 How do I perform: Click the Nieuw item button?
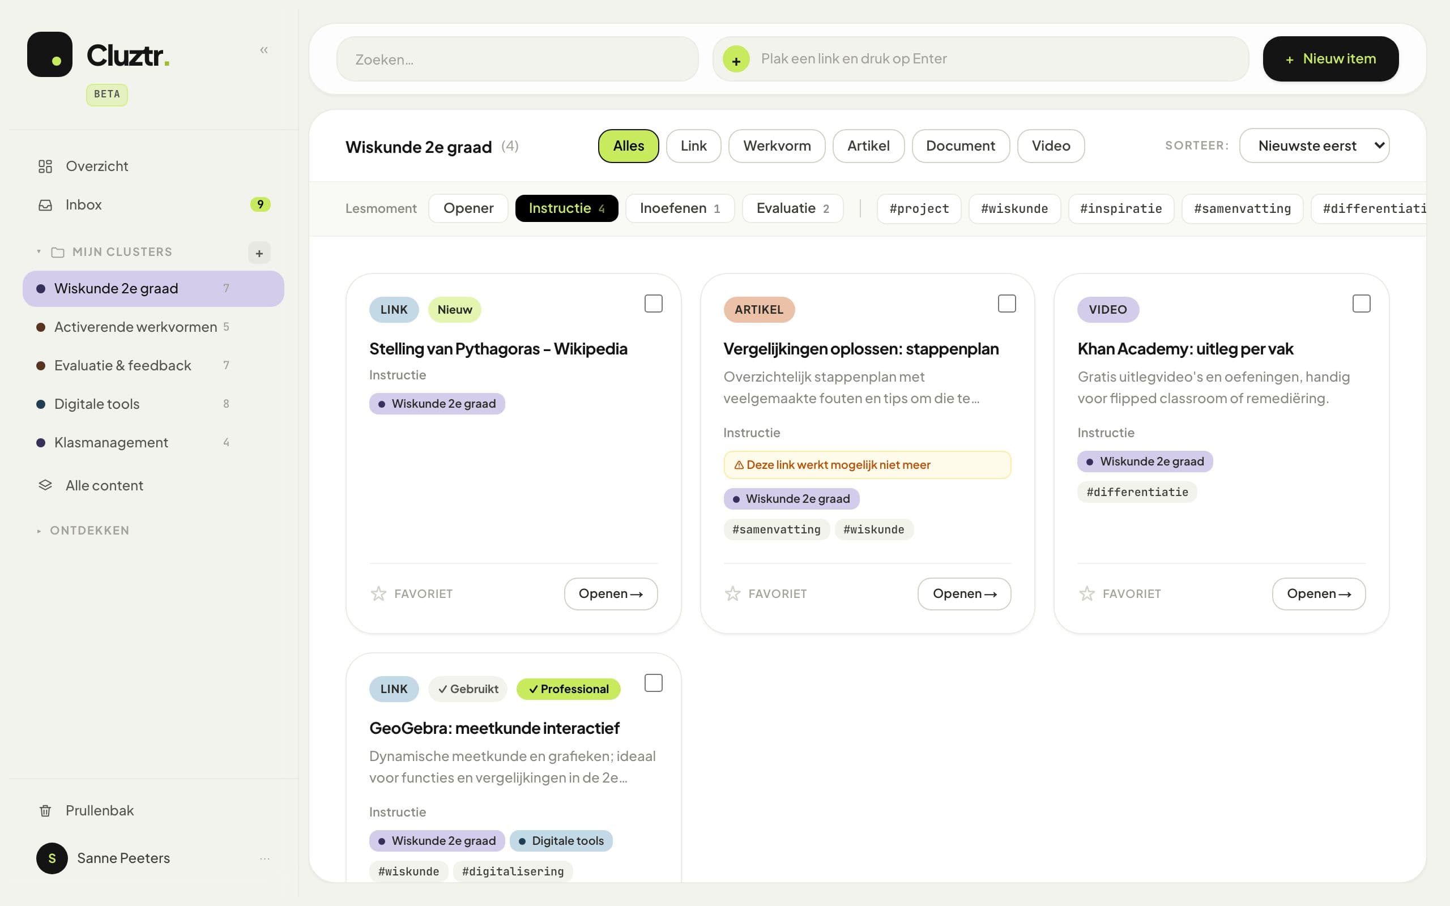point(1330,59)
